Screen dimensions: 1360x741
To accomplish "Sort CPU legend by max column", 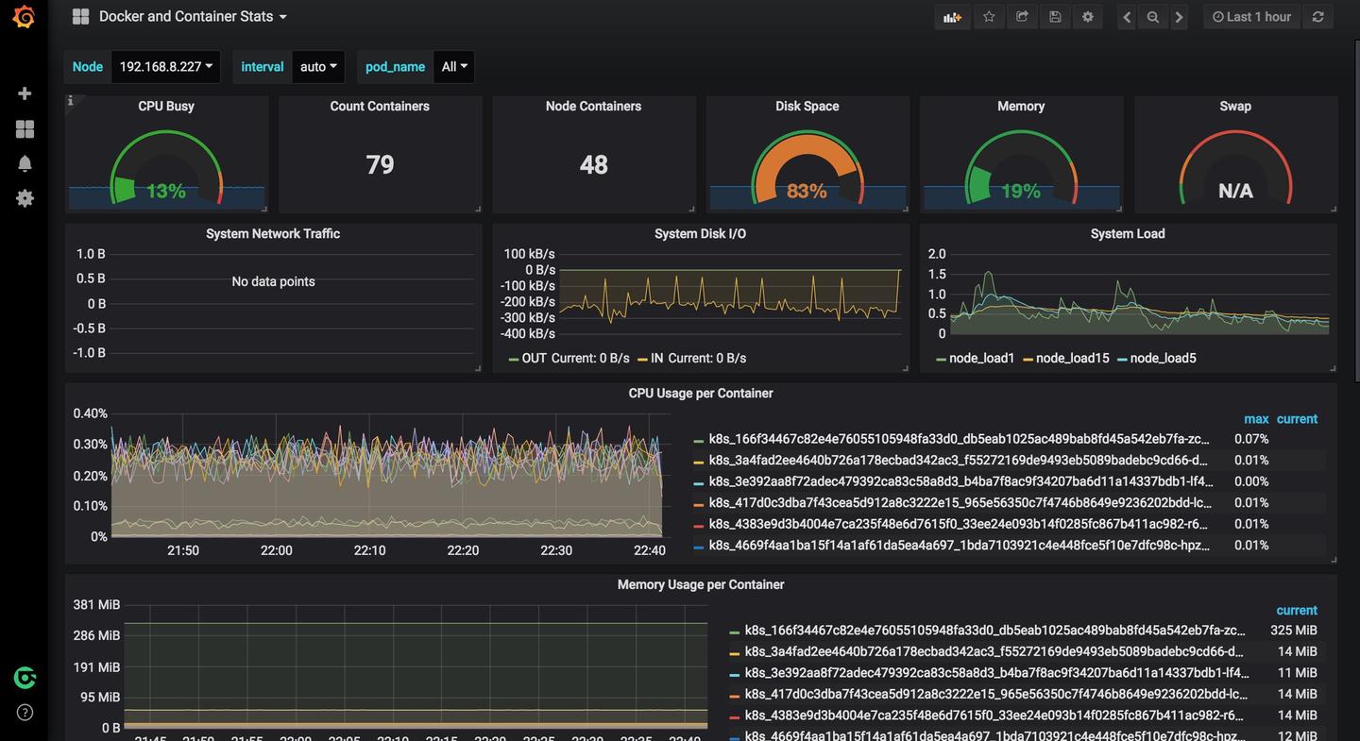I will pyautogui.click(x=1256, y=419).
